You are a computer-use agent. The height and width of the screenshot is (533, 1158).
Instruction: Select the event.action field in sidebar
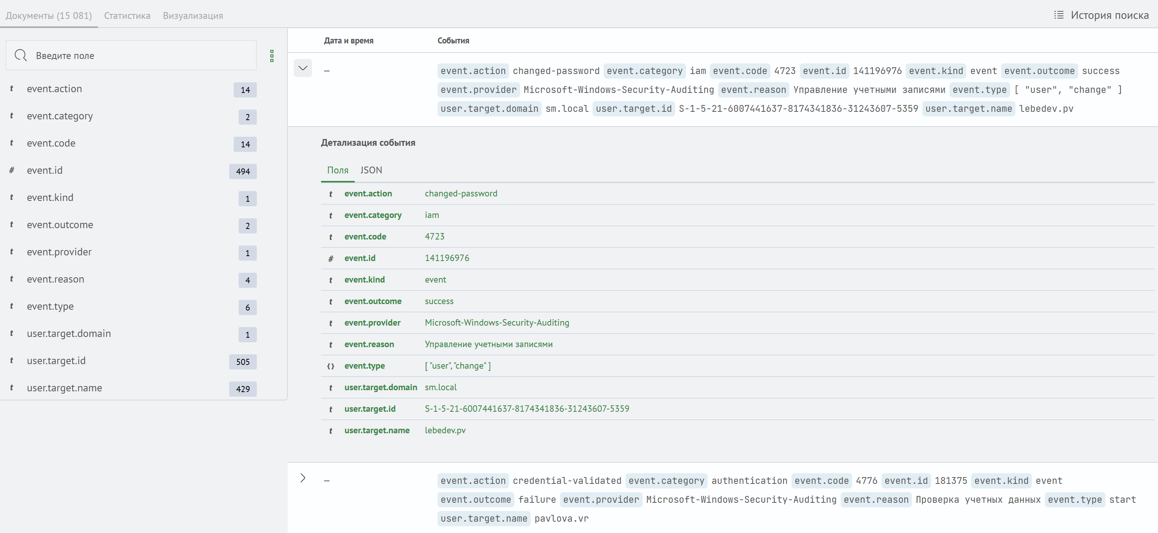coord(54,89)
